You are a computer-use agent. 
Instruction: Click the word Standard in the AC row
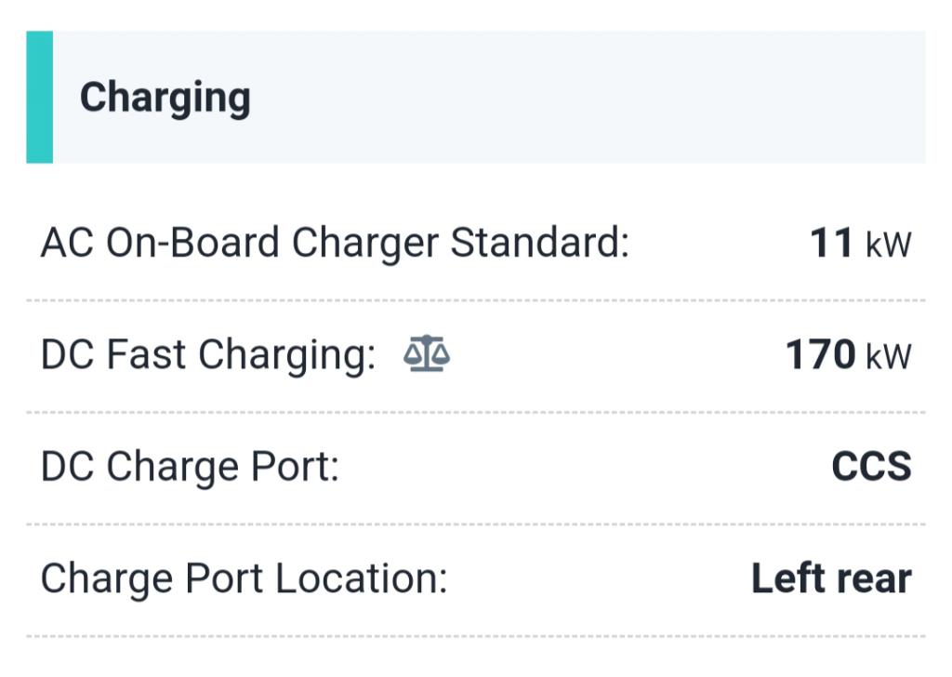(539, 244)
